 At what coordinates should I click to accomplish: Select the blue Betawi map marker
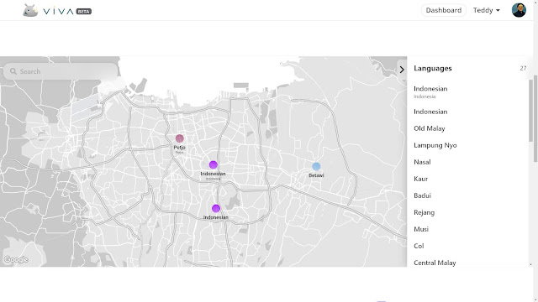click(316, 166)
